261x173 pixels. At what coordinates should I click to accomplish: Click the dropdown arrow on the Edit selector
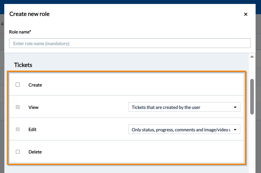tap(235, 129)
